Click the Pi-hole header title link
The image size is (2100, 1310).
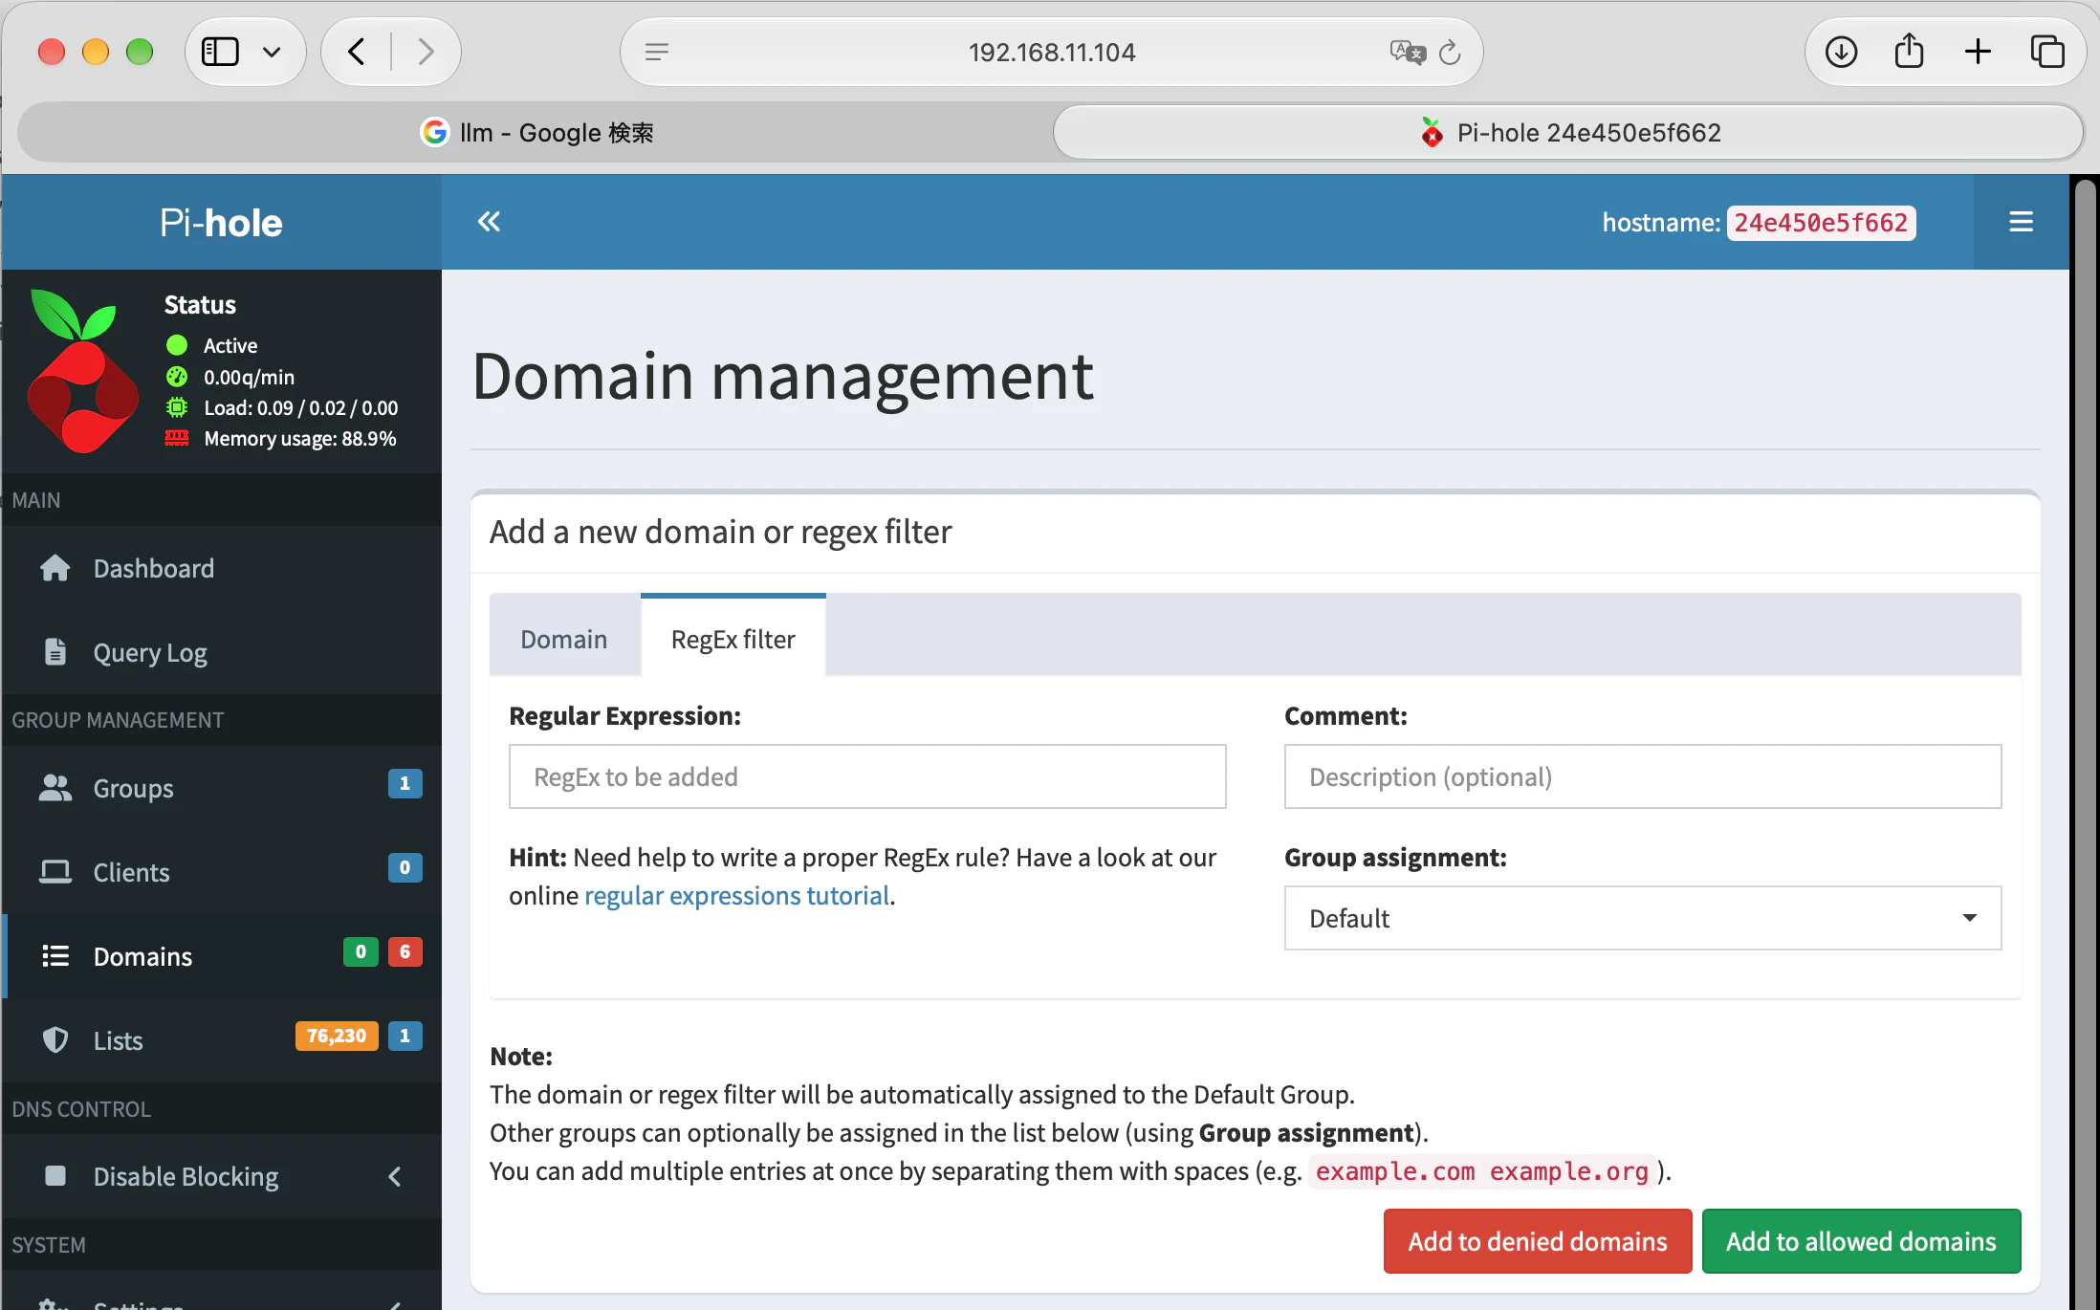(x=221, y=222)
